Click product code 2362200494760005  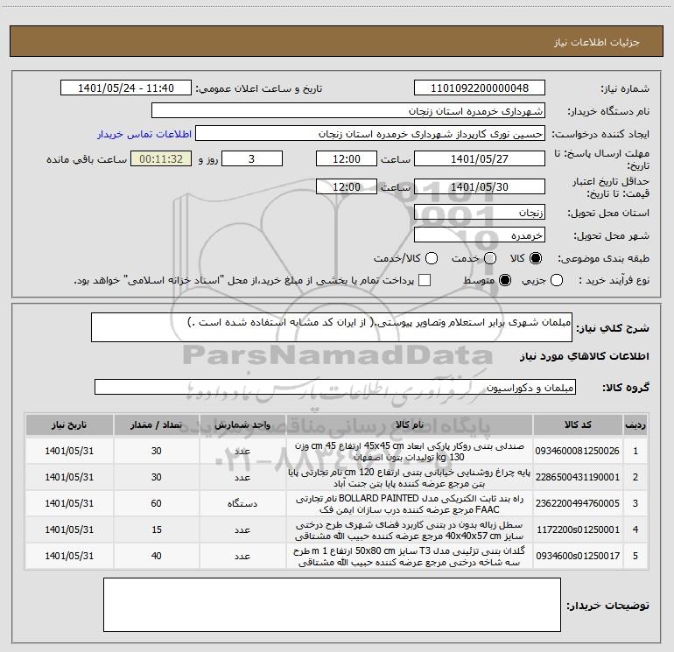(x=578, y=503)
